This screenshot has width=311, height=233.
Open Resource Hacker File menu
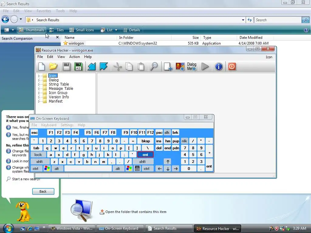tap(40, 57)
